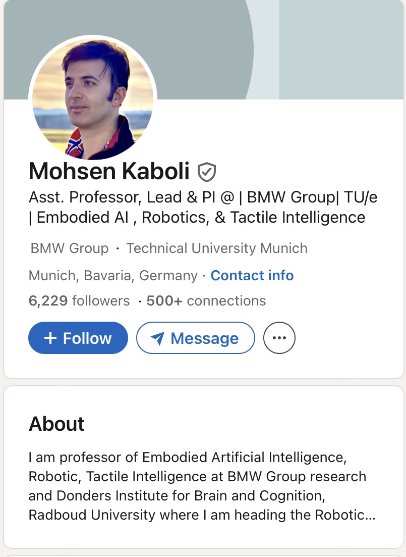Click the verification shield badge beside the name
Screen dimensions: 406x557
coord(206,172)
